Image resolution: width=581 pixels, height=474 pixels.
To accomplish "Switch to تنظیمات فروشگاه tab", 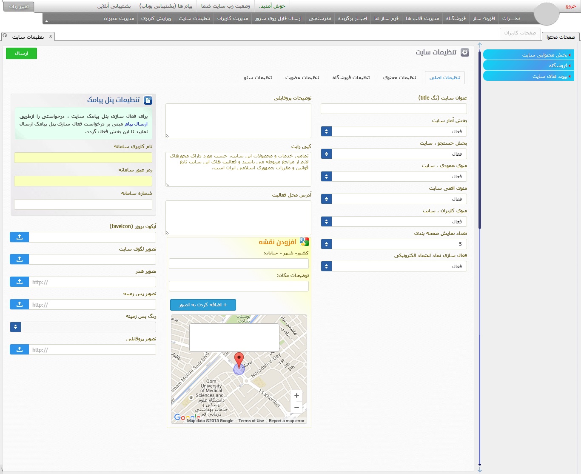I will coord(351,77).
